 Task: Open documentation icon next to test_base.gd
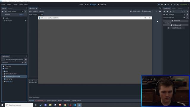tap(187, 15)
